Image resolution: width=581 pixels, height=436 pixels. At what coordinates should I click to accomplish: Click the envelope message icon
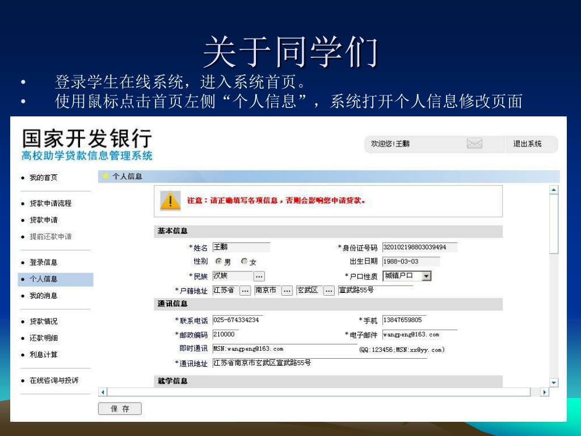point(474,144)
